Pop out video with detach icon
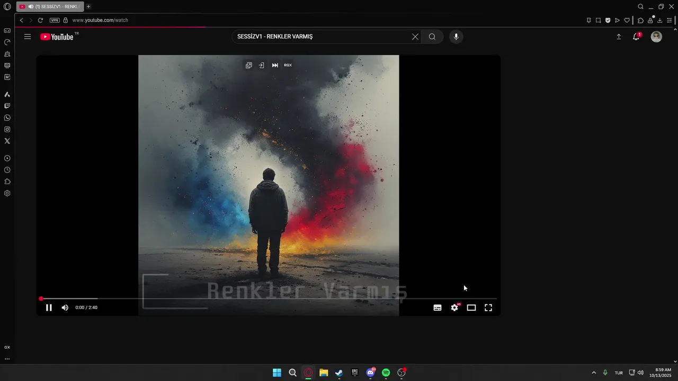678x381 pixels. tap(249, 65)
